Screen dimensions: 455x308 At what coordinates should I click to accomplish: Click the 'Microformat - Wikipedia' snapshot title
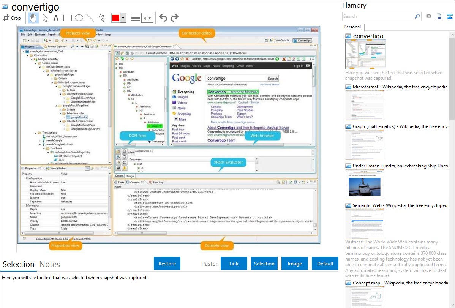pyautogui.click(x=400, y=87)
